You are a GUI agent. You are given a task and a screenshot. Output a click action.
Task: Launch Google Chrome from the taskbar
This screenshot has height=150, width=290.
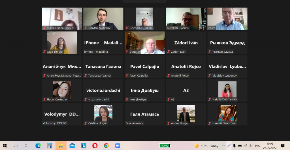coord(106,145)
